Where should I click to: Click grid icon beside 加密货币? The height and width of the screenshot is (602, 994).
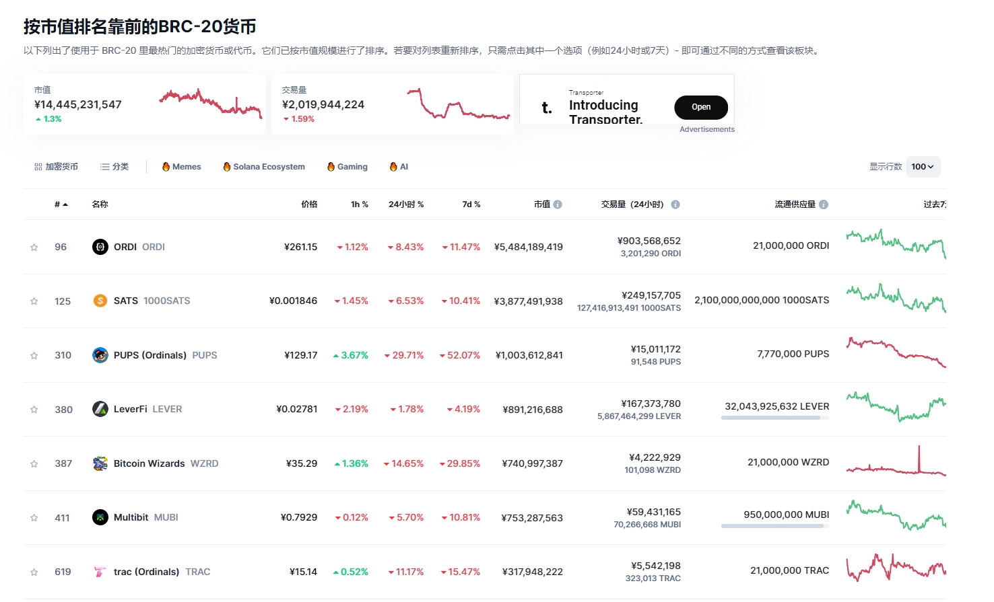pyautogui.click(x=38, y=167)
